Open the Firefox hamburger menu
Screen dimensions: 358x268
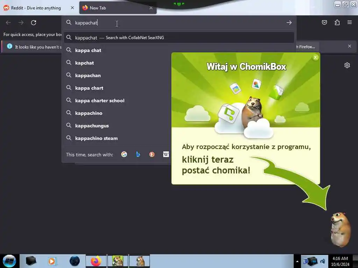(350, 22)
